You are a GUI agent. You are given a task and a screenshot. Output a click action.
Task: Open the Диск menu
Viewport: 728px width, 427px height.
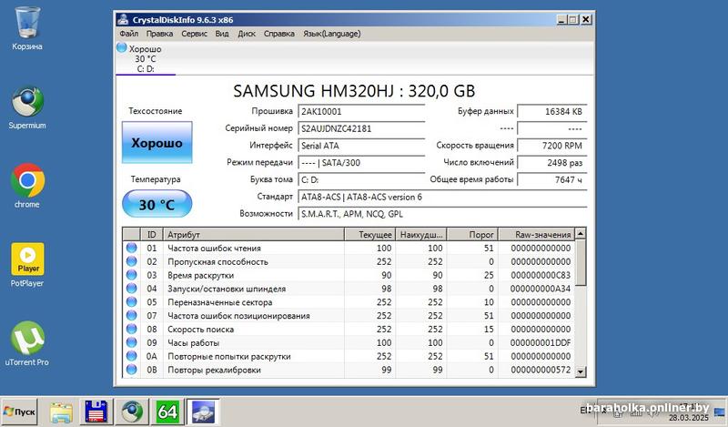(247, 34)
